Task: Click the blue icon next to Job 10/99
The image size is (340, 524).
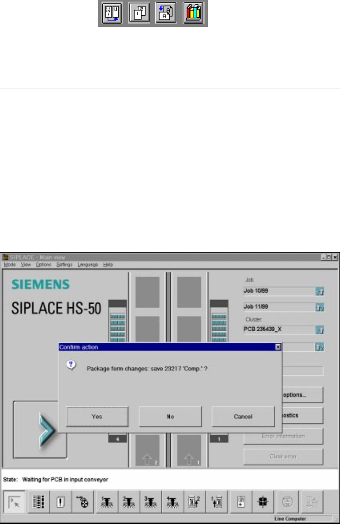Action: coord(320,291)
